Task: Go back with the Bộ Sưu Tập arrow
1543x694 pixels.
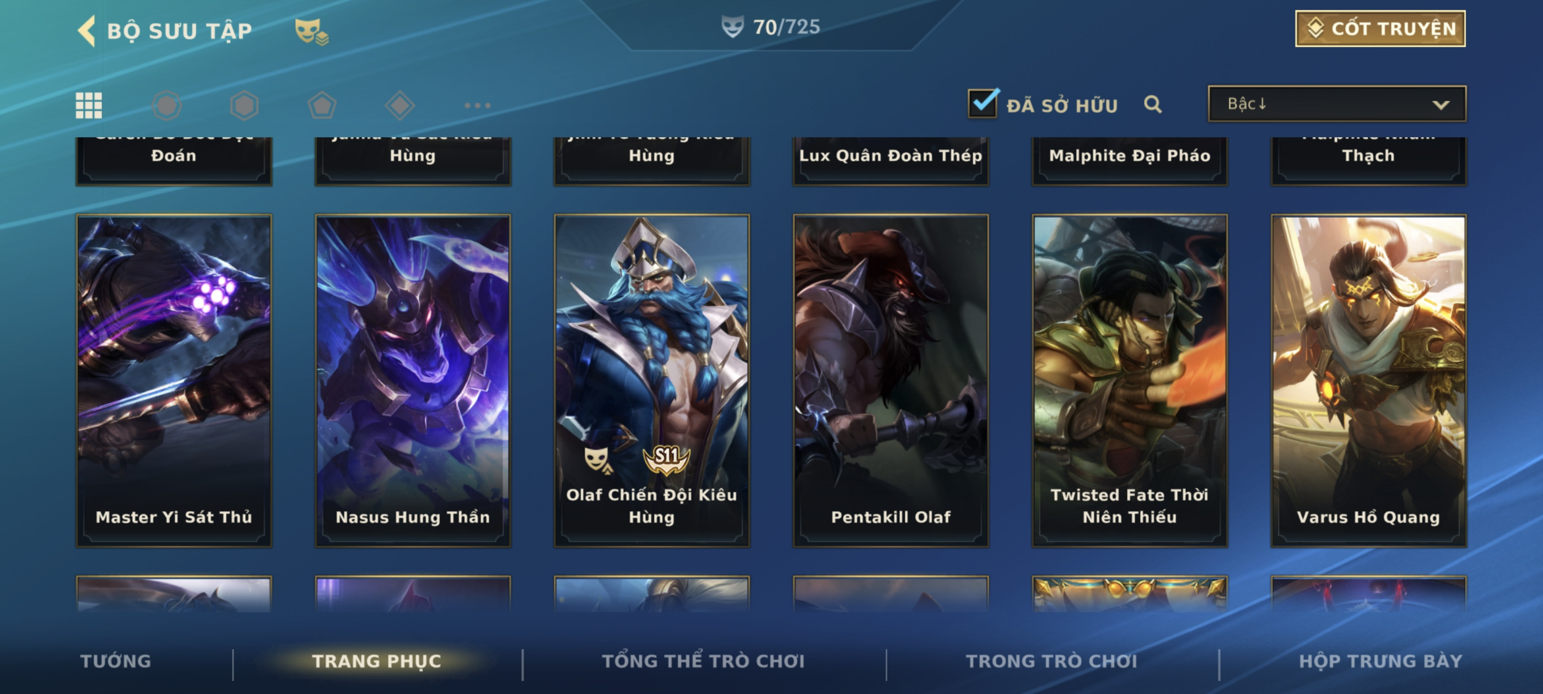Action: 87,30
